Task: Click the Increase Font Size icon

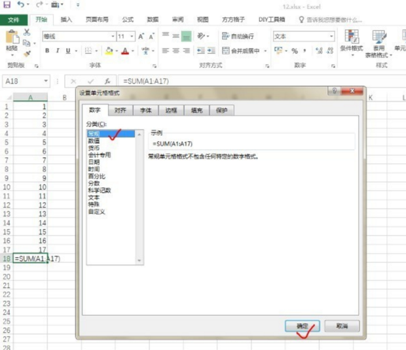Action: click(x=141, y=37)
